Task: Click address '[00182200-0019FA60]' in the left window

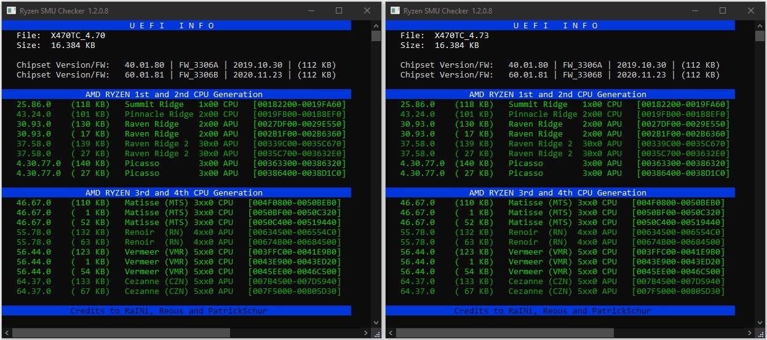Action: tap(300, 105)
